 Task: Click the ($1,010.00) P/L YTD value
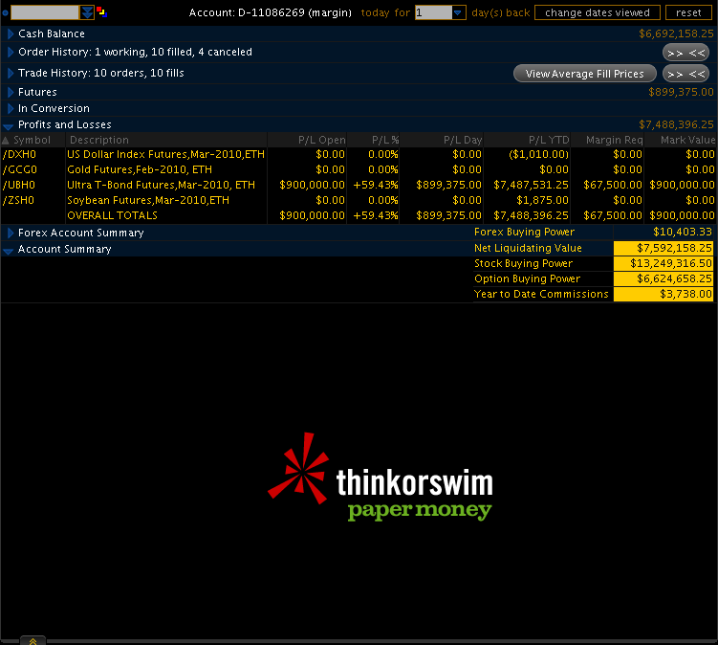pos(538,154)
